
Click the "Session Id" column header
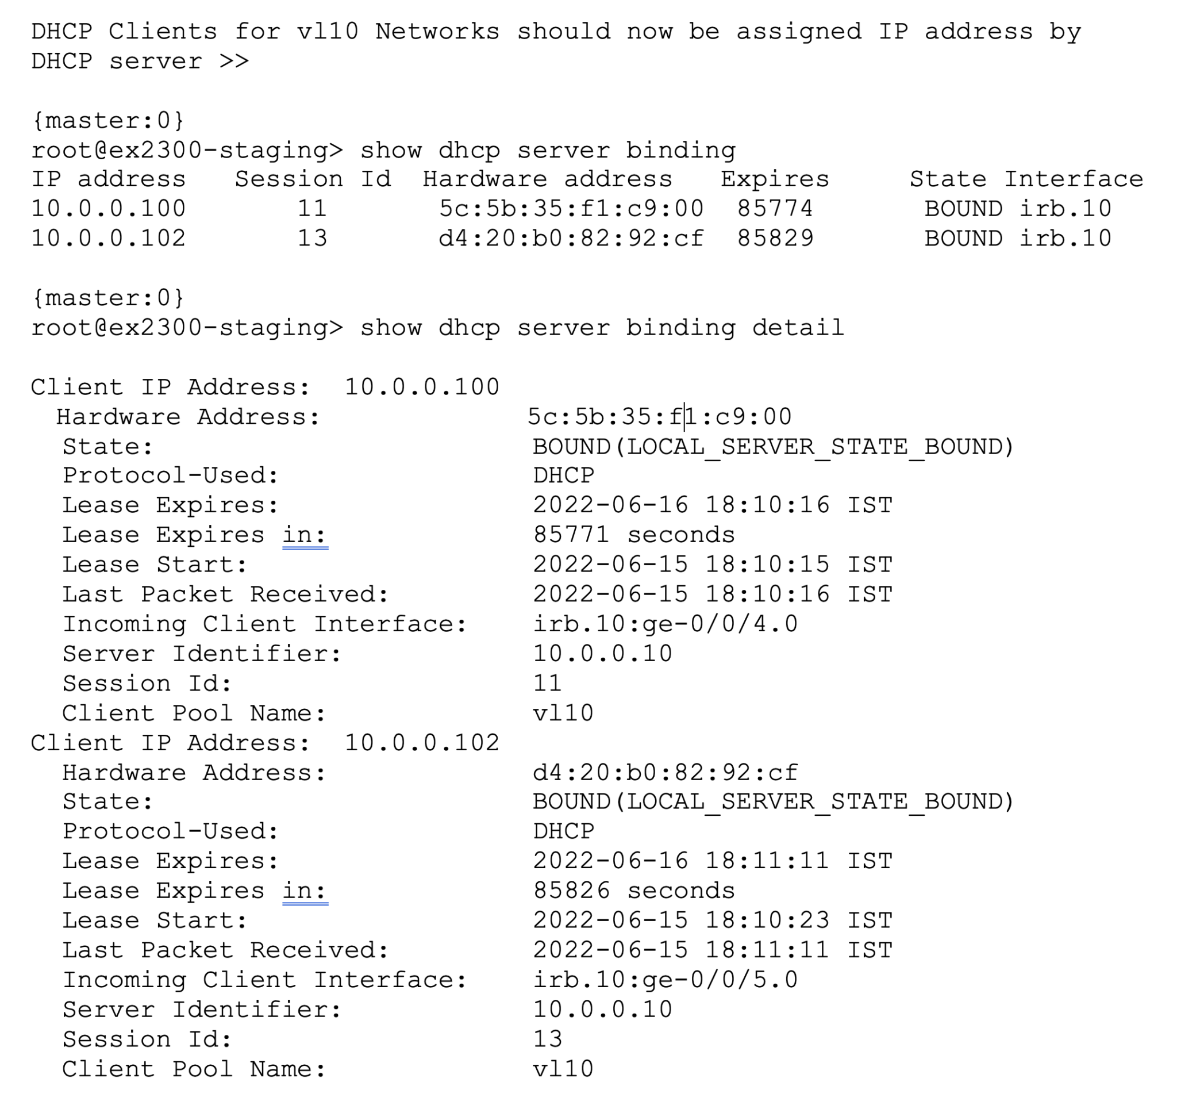tap(313, 179)
